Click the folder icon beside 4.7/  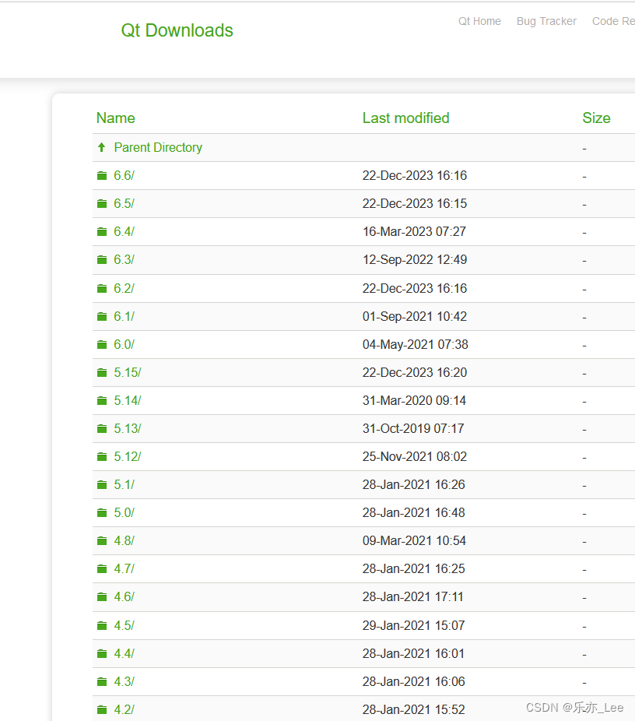tap(102, 569)
